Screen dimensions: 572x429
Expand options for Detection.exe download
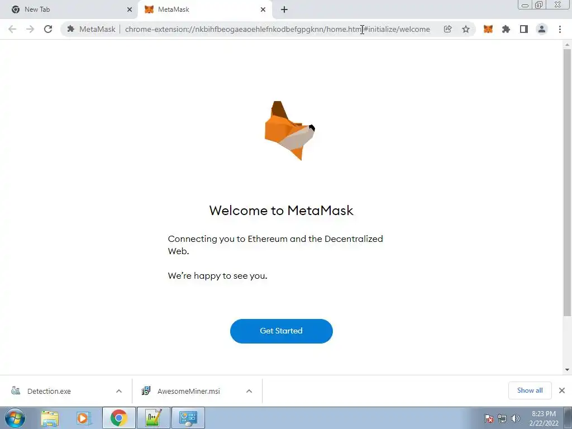(x=119, y=391)
